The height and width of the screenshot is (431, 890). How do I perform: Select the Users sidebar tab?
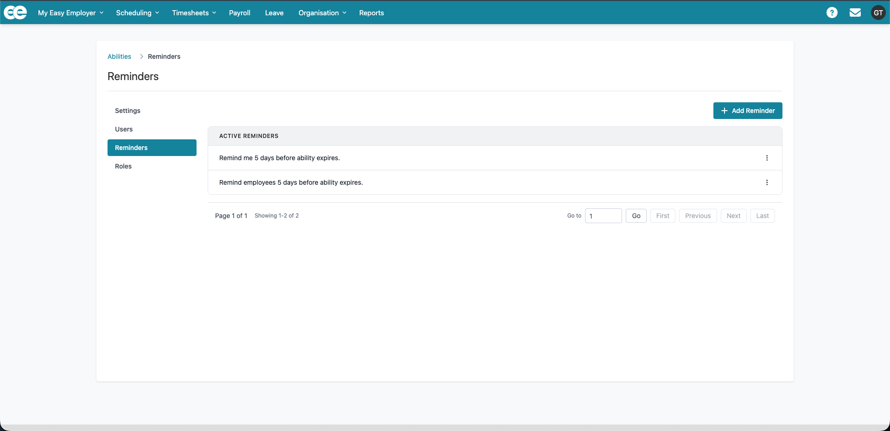(152, 129)
